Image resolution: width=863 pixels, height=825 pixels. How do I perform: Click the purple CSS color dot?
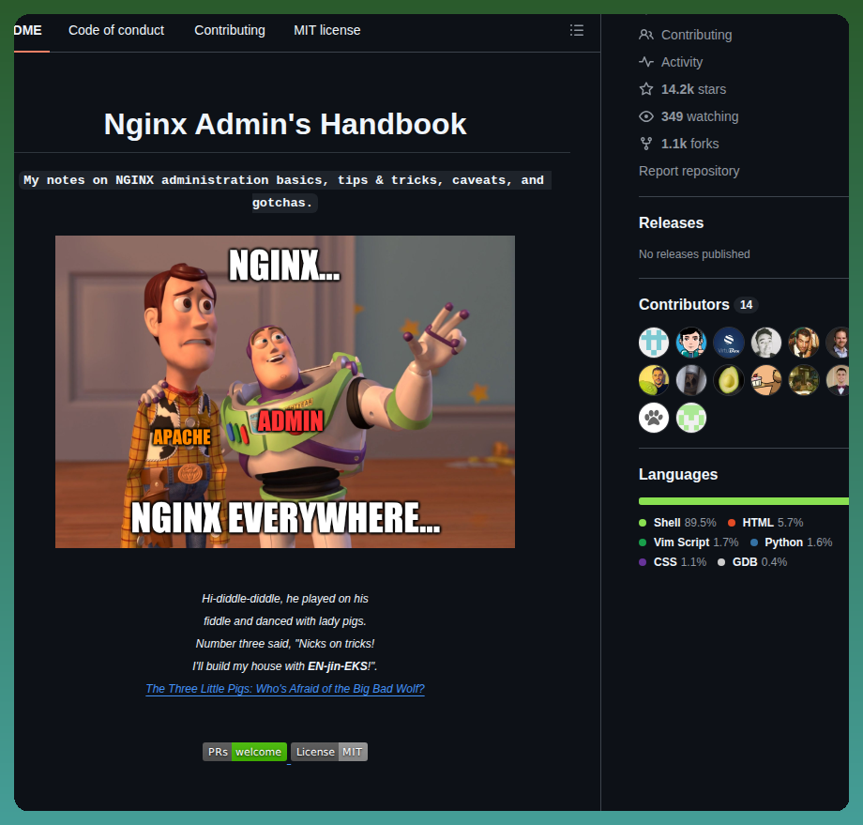[643, 562]
